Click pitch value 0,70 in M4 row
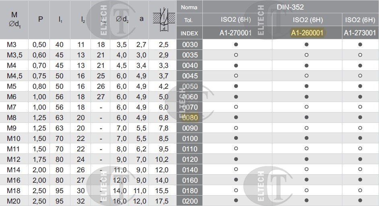Image resolution: width=379 pixels, height=206 pixels. point(39,65)
